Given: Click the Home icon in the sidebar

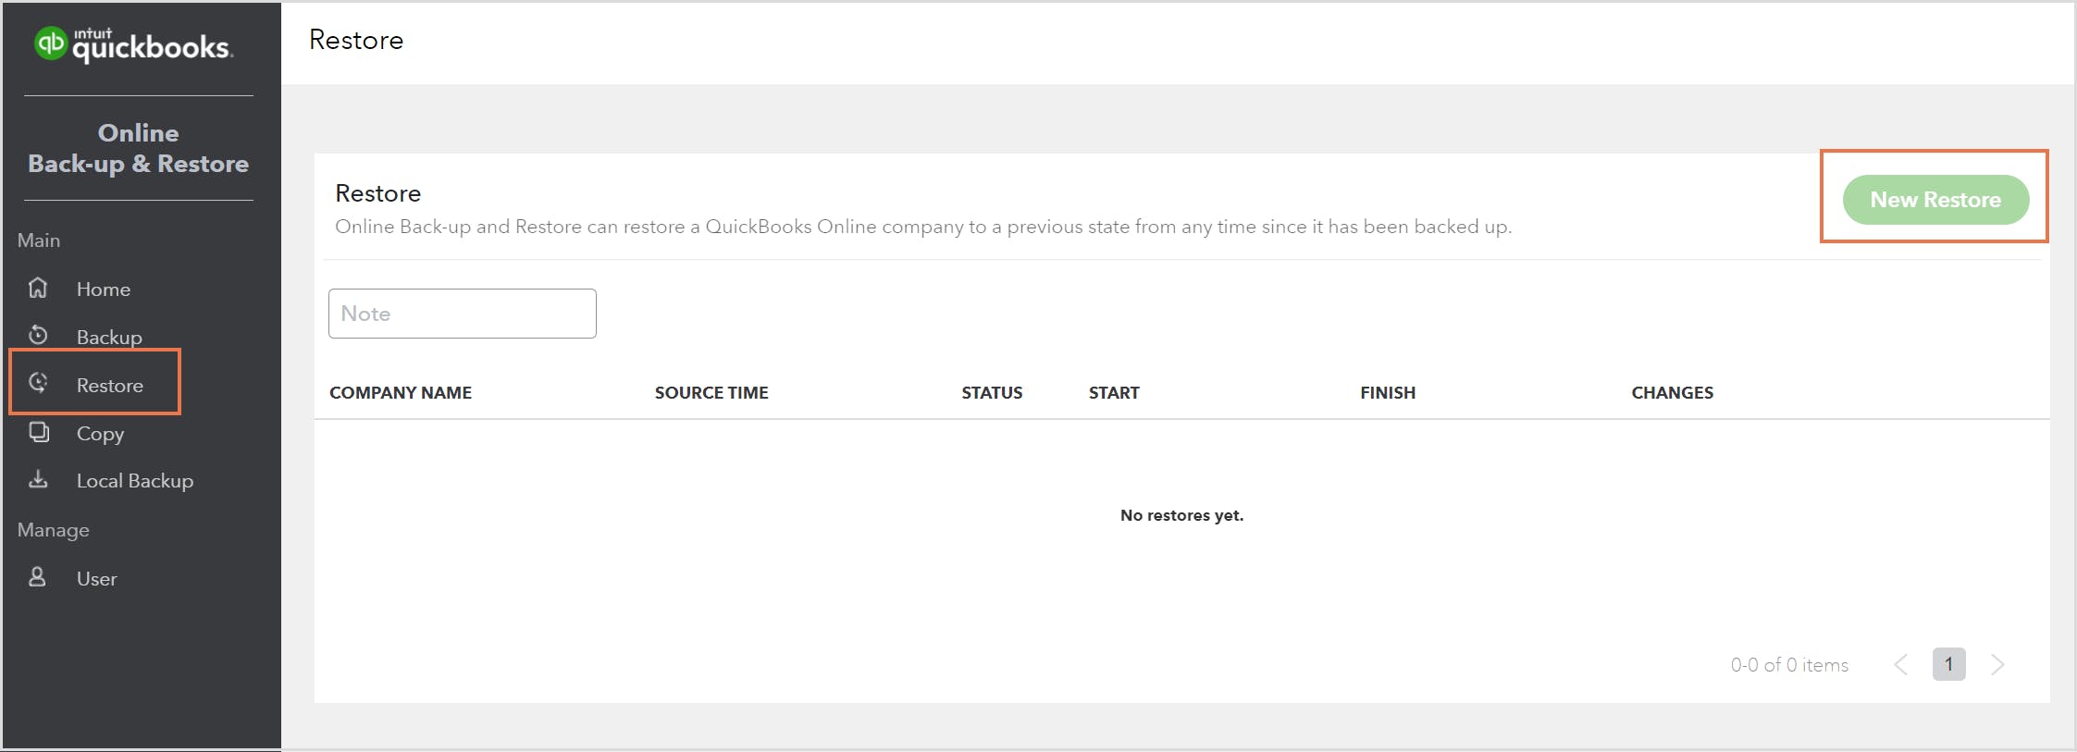Looking at the screenshot, I should 38,289.
